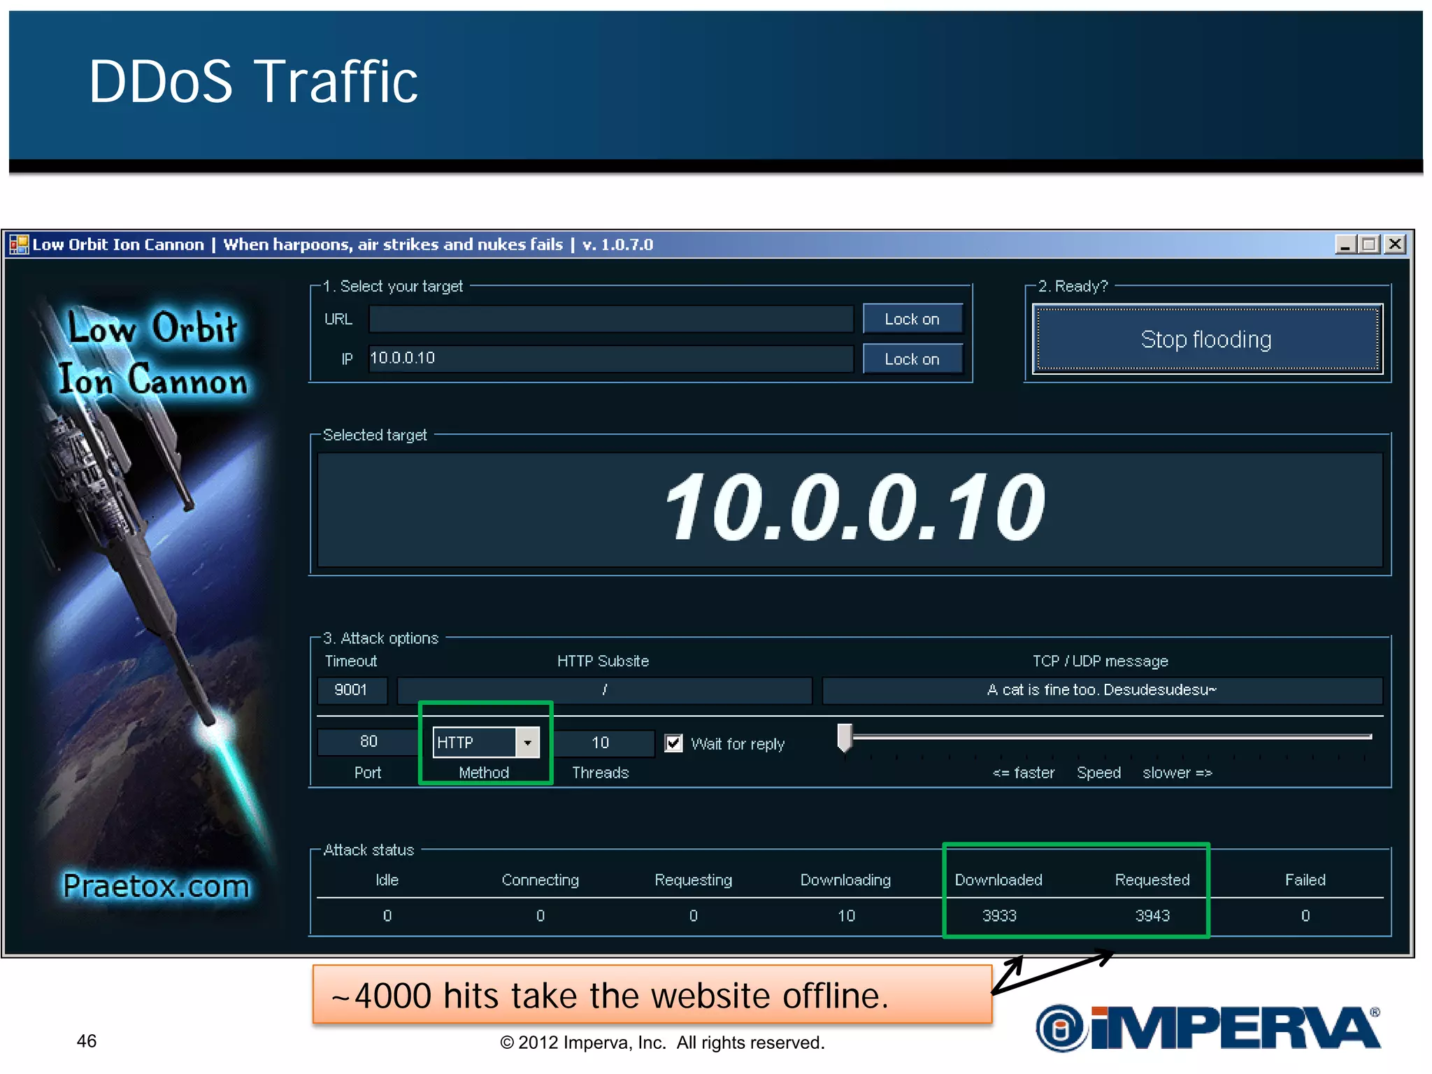Click the HTTP Subsite field
1432x1074 pixels.
pyautogui.click(x=605, y=690)
